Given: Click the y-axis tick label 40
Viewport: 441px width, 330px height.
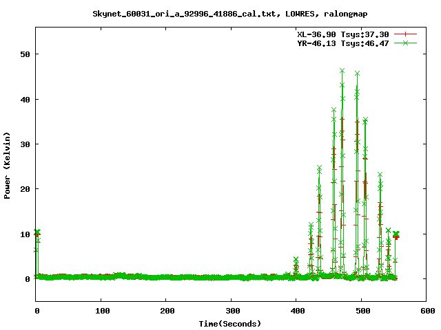Looking at the screenshot, I should pos(25,99).
